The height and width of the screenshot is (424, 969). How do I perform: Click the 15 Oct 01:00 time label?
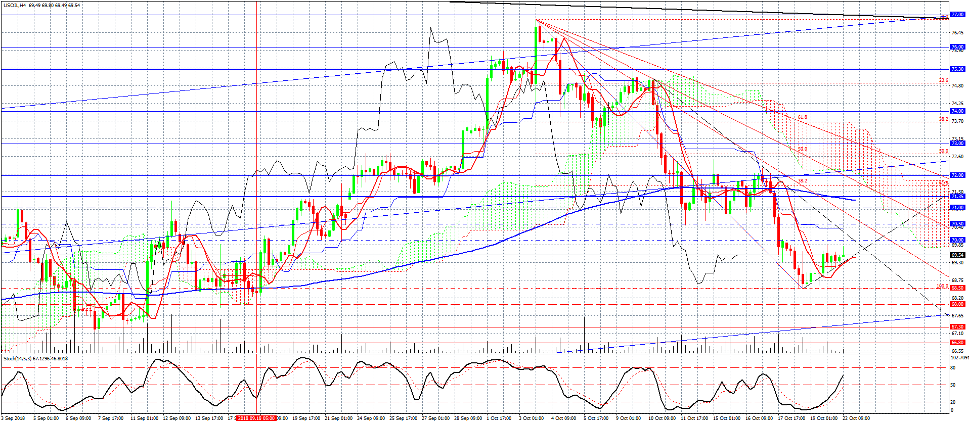pos(727,418)
